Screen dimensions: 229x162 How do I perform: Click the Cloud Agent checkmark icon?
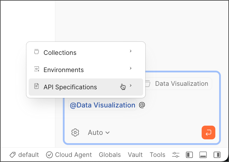(49, 155)
